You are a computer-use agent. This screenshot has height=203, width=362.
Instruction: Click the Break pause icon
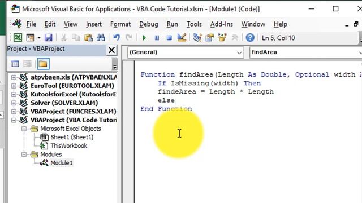tap(157, 38)
